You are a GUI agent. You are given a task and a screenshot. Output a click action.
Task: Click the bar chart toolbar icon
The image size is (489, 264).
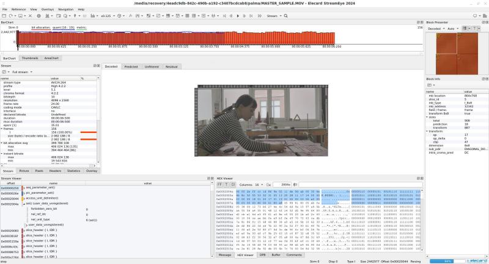[92, 16]
